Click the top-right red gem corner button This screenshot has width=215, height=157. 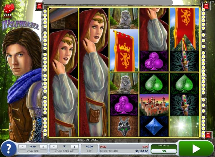tap(206, 6)
